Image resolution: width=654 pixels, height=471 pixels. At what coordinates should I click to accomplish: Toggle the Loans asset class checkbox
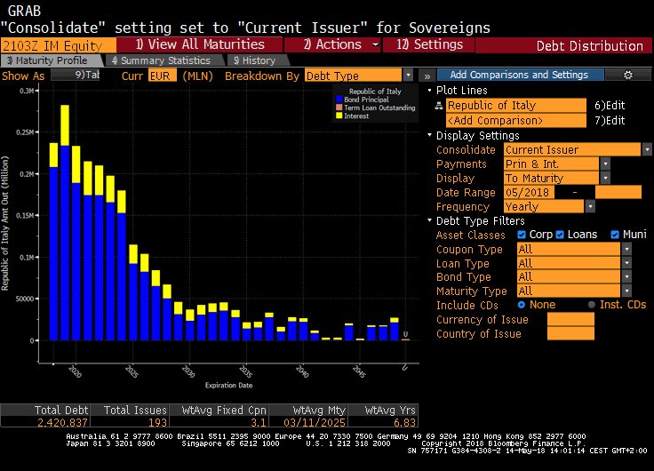(560, 235)
